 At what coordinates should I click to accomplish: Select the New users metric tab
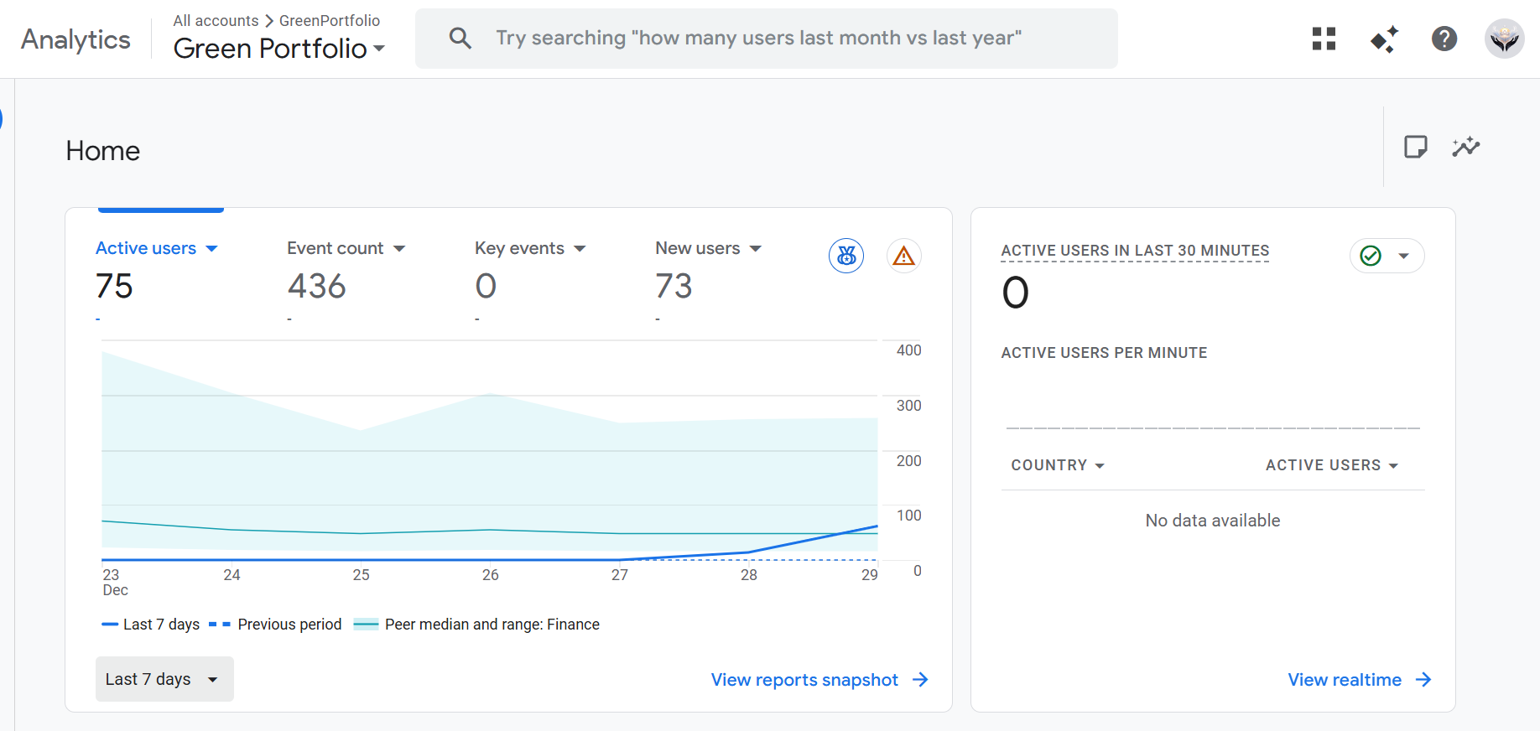708,249
